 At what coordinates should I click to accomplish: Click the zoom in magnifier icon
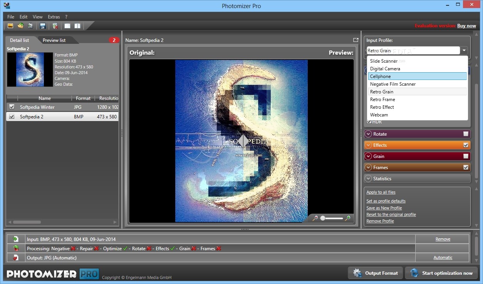(348, 218)
